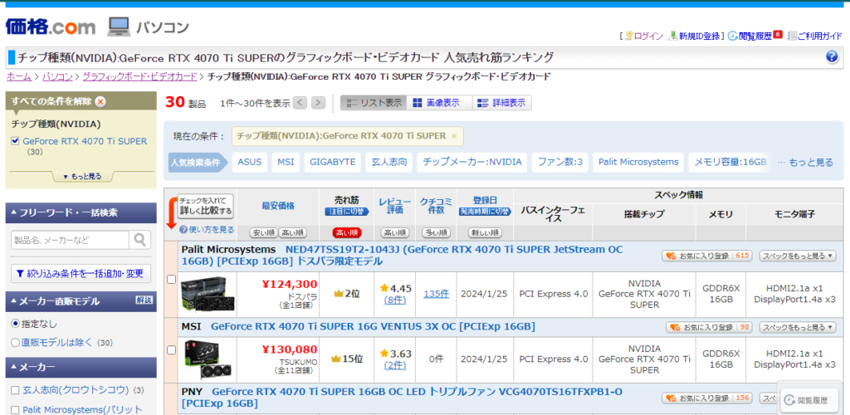Filter by 玄人志向 popular condition
The height and width of the screenshot is (415, 850).
[388, 162]
